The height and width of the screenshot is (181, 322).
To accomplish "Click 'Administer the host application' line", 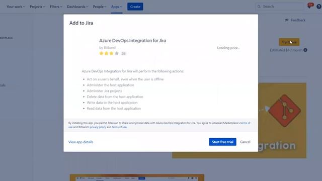I will pos(110,85).
